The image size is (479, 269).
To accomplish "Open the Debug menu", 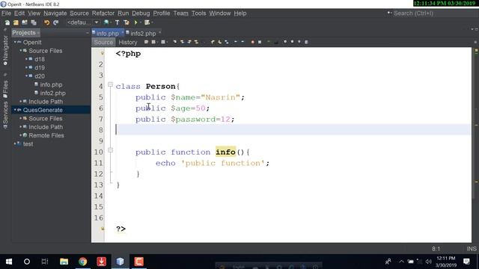I will click(x=141, y=13).
